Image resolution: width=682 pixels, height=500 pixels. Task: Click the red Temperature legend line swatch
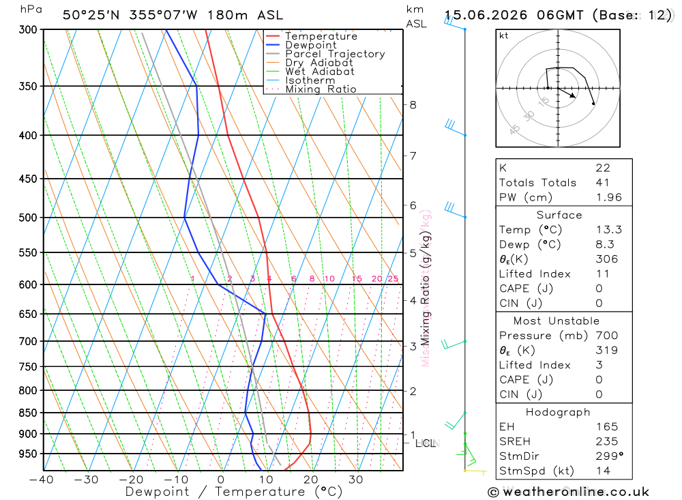click(x=272, y=36)
